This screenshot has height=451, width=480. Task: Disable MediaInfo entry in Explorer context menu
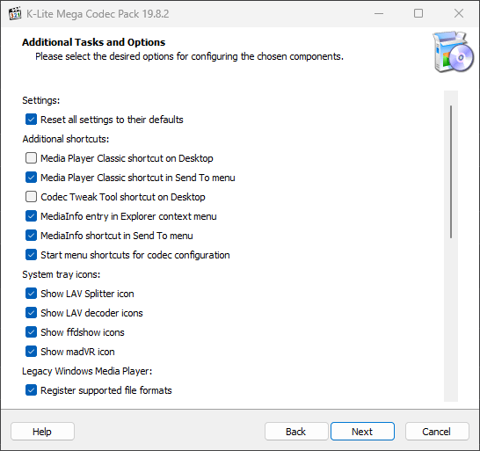(x=31, y=216)
